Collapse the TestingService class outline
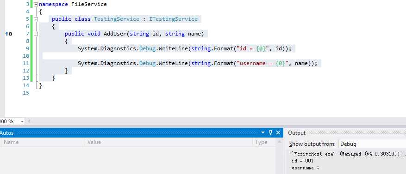This screenshot has width=406, height=174. click(x=36, y=19)
